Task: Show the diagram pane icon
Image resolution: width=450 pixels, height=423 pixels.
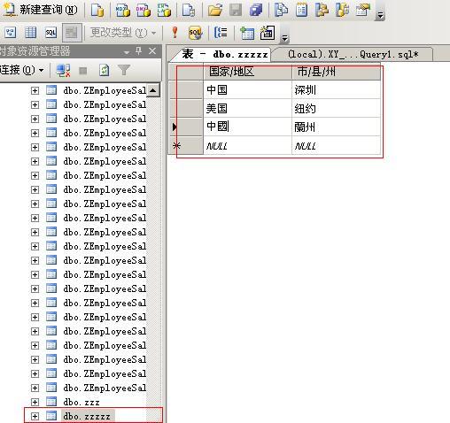Action: [x=10, y=33]
